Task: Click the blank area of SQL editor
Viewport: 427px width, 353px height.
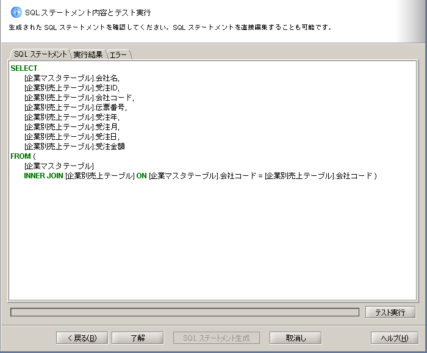Action: (x=213, y=244)
